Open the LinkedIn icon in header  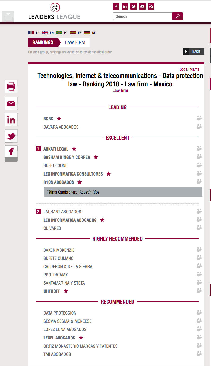point(125,6)
